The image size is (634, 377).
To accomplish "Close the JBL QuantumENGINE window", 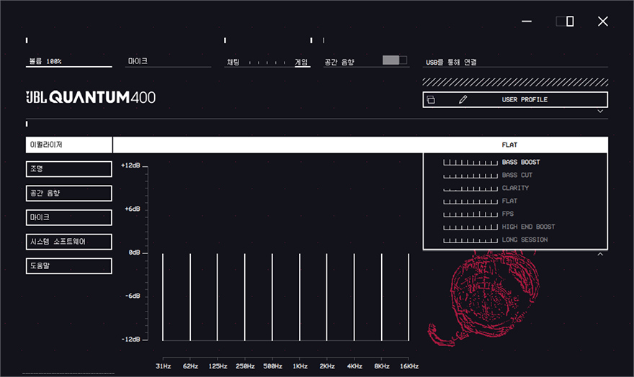I will (x=603, y=21).
